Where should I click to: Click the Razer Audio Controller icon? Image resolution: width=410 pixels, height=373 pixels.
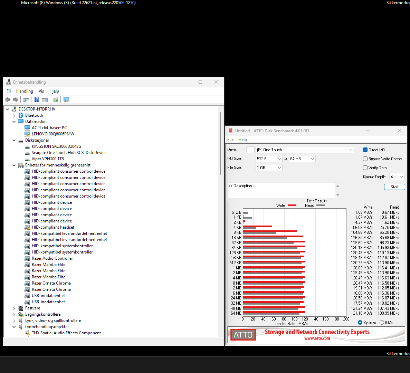(x=27, y=259)
